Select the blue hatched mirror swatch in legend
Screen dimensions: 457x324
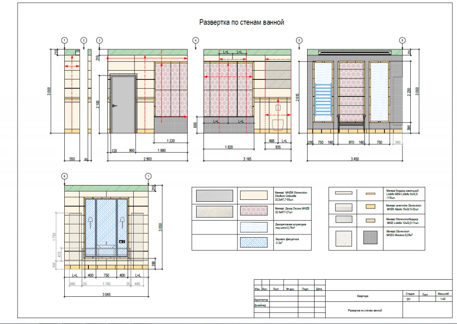click(x=253, y=242)
